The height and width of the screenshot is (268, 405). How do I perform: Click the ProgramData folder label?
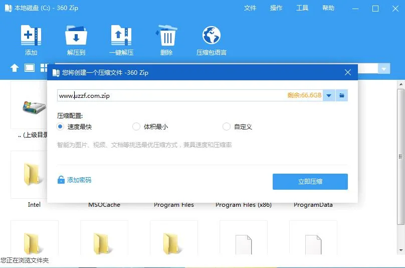313,205
